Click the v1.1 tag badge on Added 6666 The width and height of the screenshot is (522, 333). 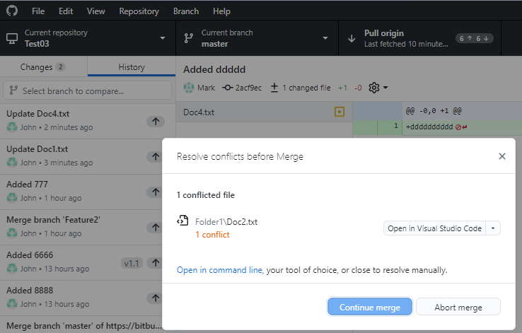point(132,263)
